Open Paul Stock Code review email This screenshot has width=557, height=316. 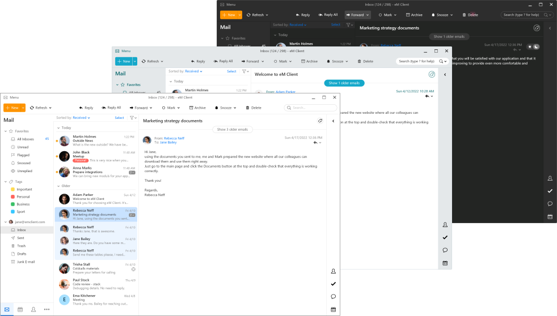pos(96,284)
